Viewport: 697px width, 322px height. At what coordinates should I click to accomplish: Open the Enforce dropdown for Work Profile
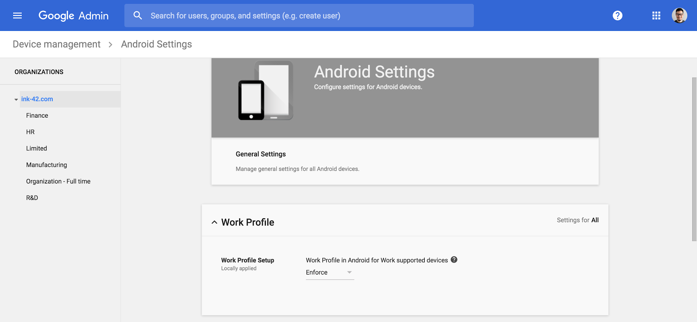(x=329, y=272)
